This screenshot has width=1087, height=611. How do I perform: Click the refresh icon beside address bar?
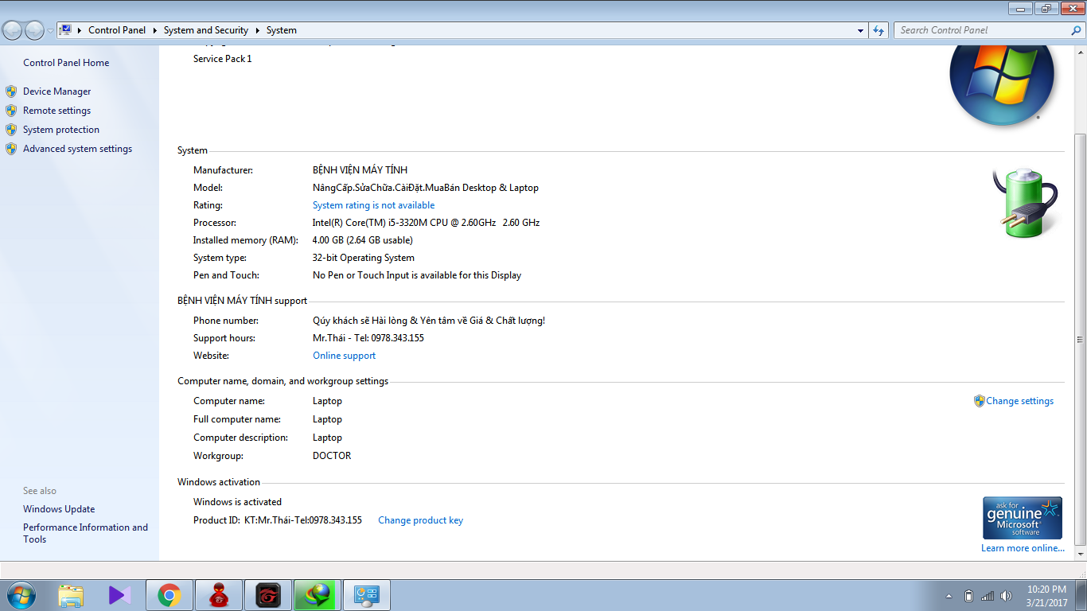(x=879, y=30)
